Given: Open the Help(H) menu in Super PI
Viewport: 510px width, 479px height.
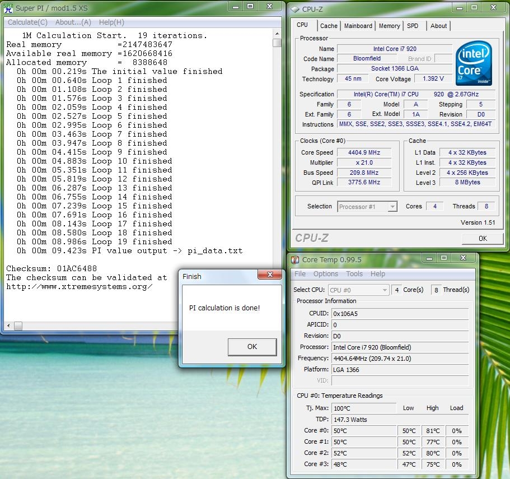Looking at the screenshot, I should [111, 22].
